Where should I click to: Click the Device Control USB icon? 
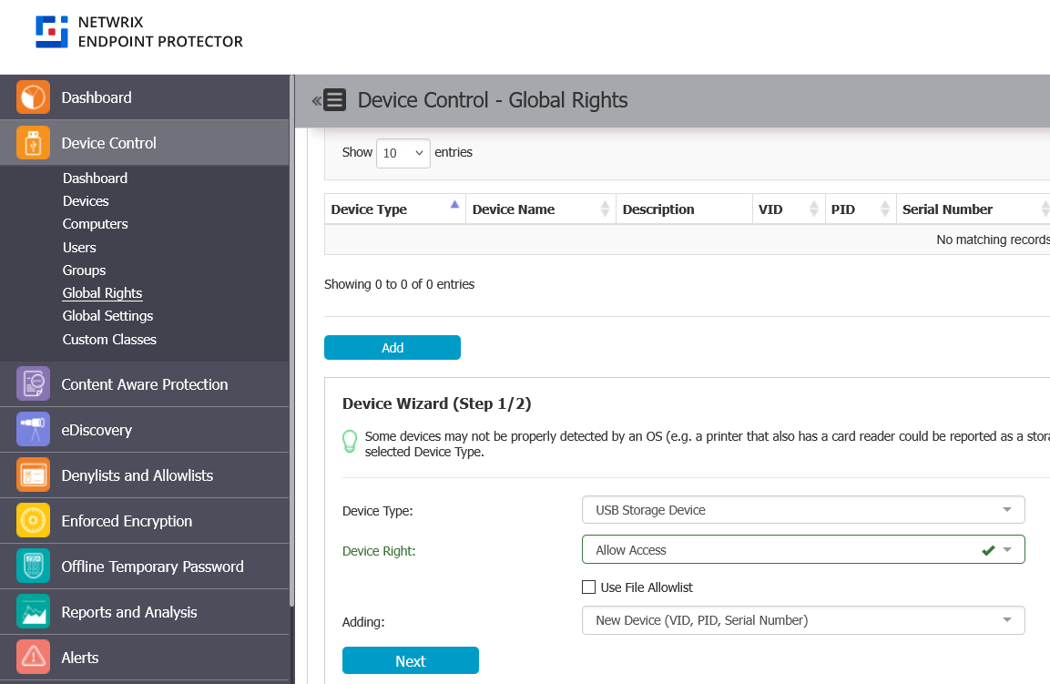(33, 143)
